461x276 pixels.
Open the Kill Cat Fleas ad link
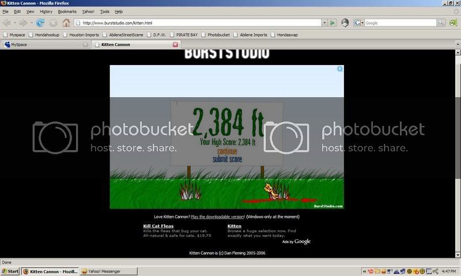158,226
